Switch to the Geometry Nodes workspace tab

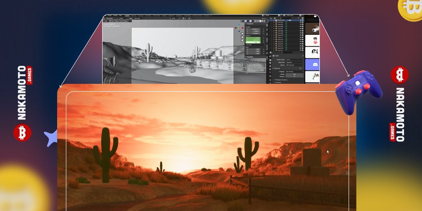coord(197,15)
